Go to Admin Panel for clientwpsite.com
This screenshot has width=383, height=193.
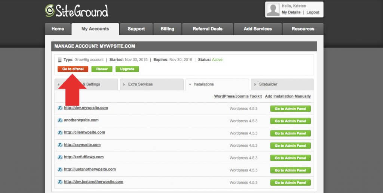[290, 133]
